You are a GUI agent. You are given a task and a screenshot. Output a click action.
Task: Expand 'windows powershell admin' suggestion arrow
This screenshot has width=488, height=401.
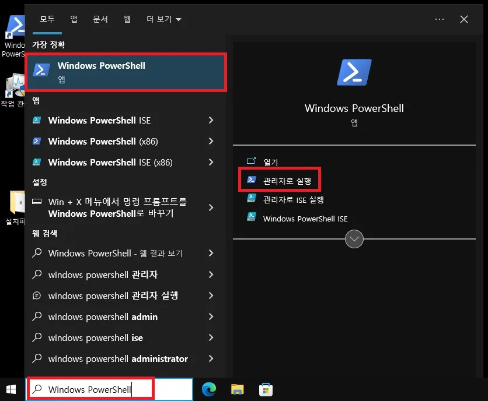(211, 316)
